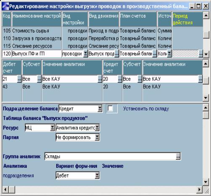Minimize the Редактирование настройки window
The height and width of the screenshot is (196, 211).
pyautogui.click(x=192, y=6)
